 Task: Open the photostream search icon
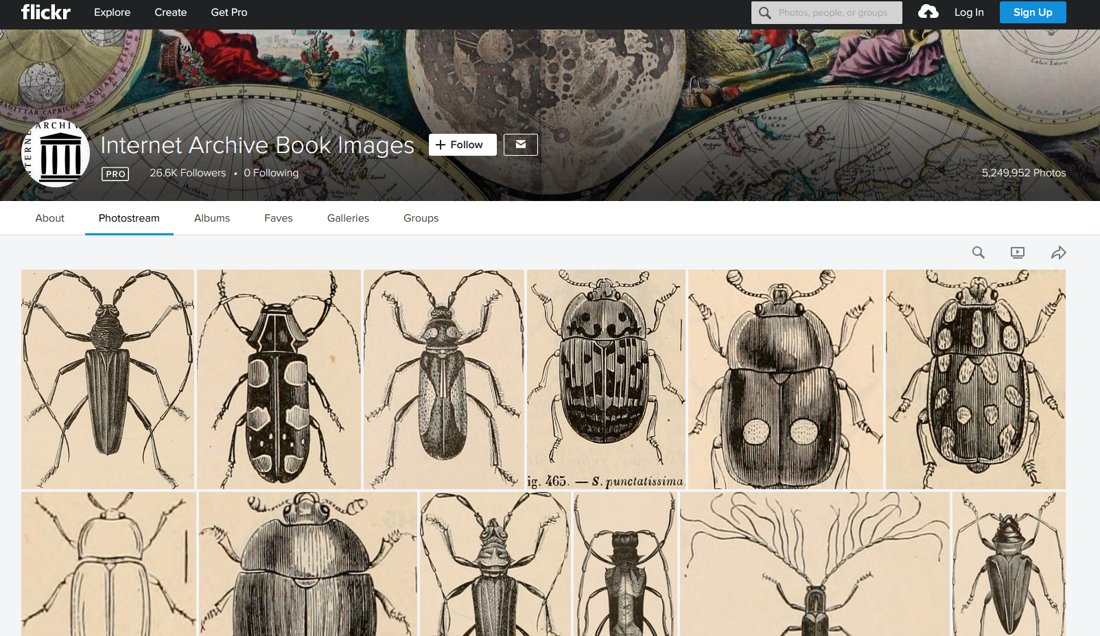coord(978,252)
